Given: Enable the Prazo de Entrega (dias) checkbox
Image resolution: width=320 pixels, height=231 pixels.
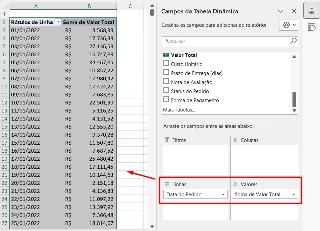Looking at the screenshot, I should (166, 72).
